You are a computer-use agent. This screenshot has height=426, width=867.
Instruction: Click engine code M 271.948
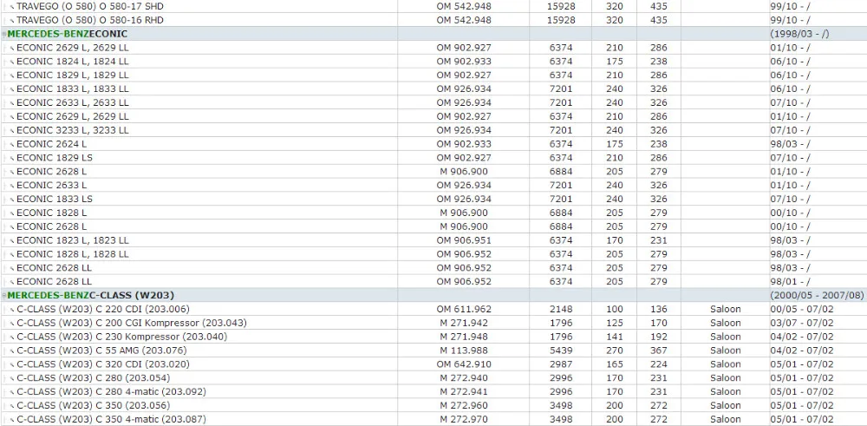click(464, 337)
